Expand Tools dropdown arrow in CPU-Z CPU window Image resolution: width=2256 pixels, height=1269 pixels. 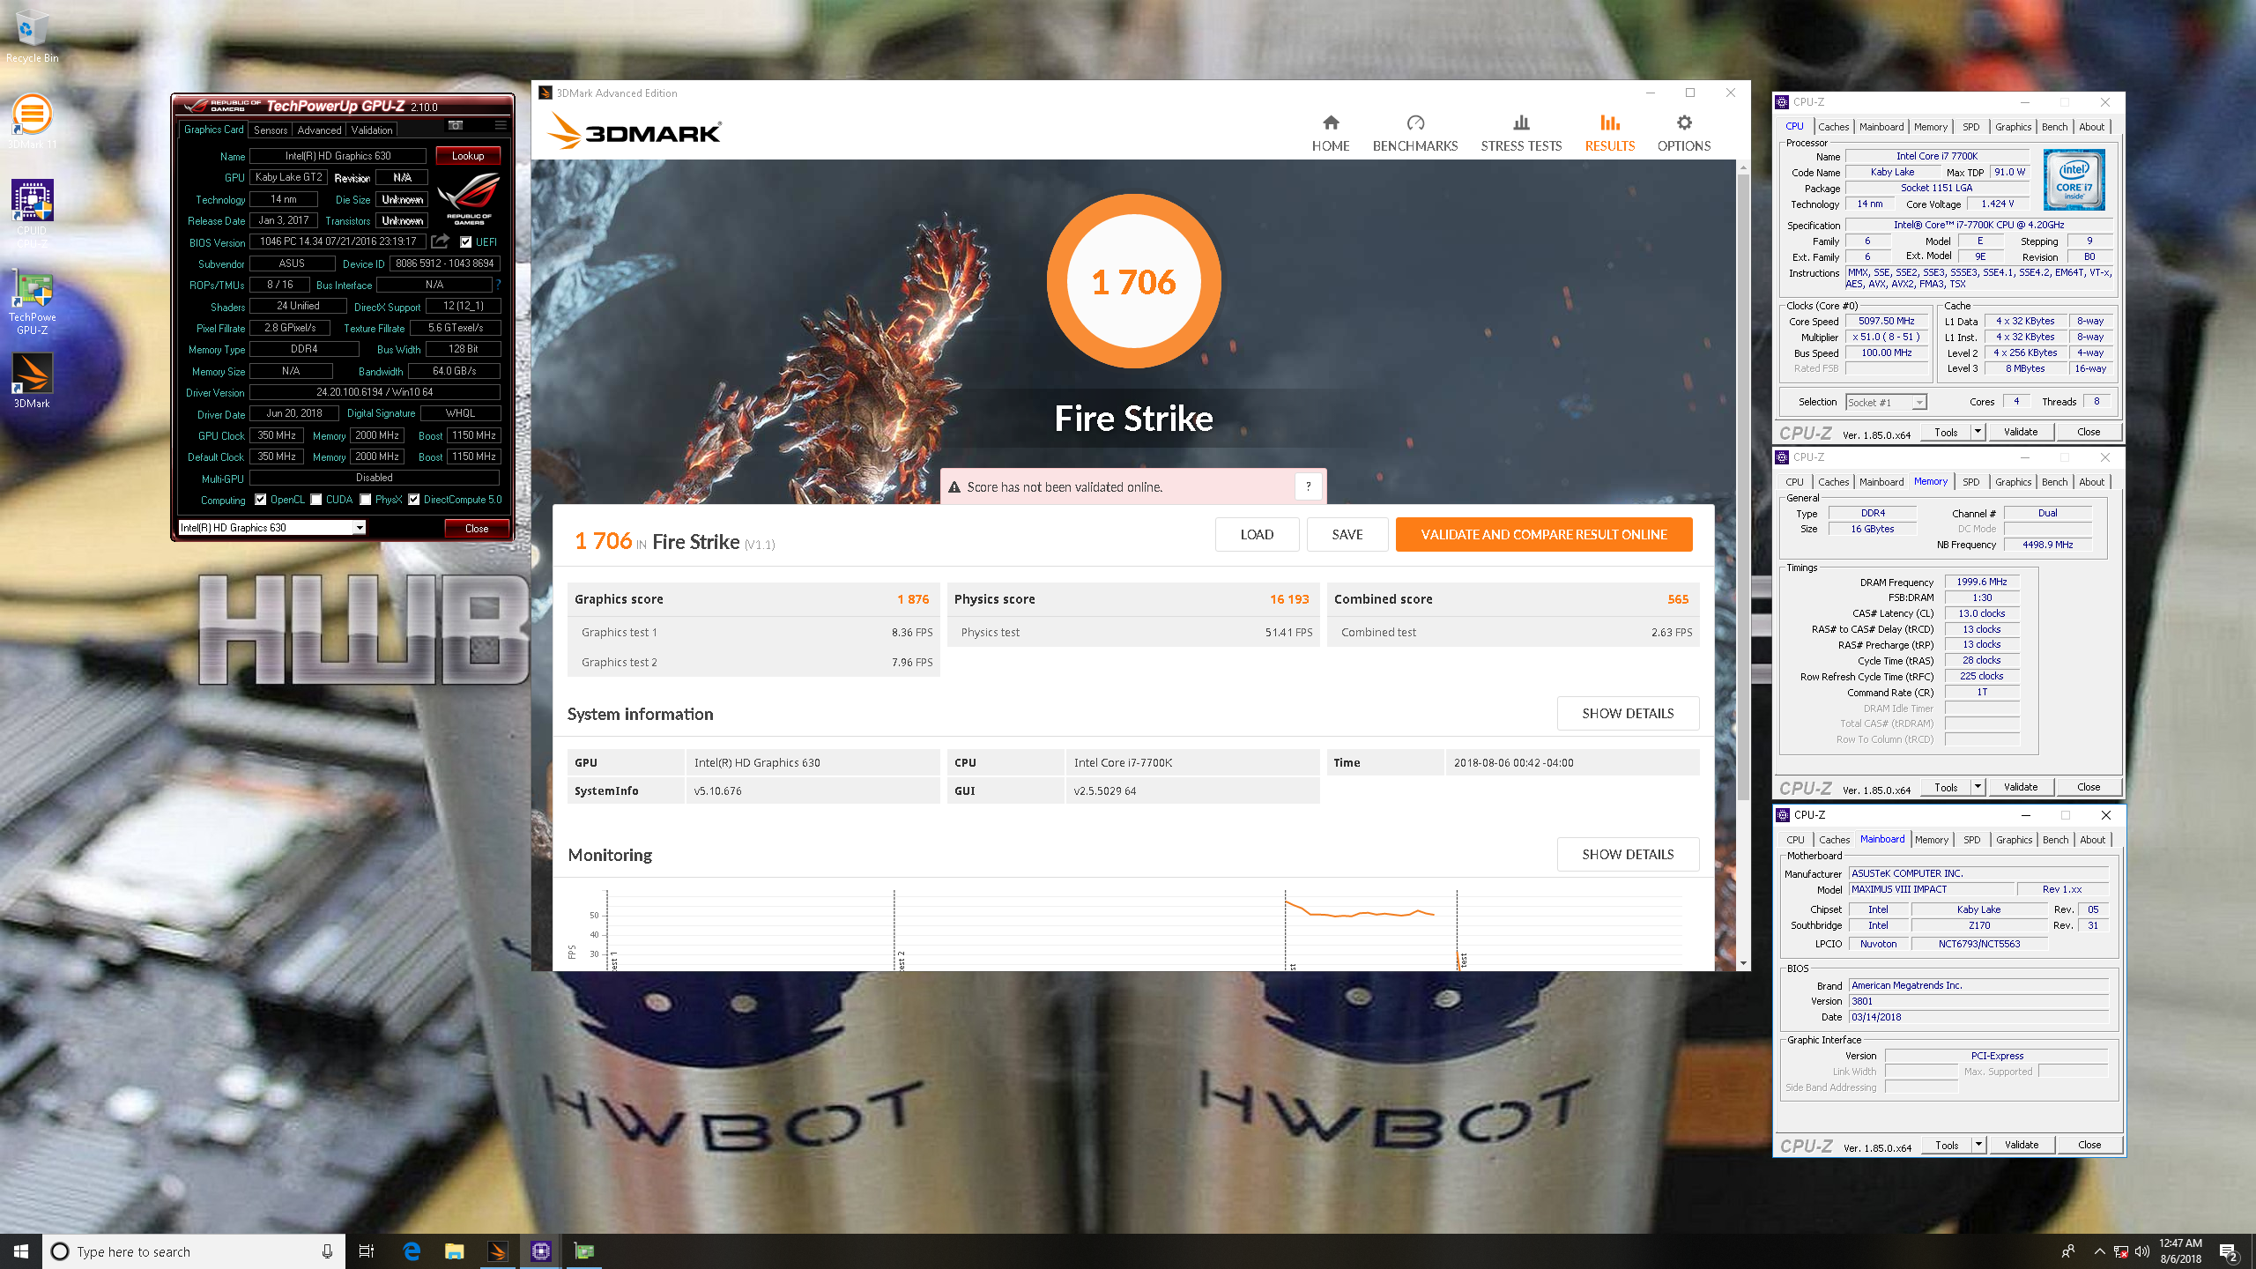[1978, 432]
